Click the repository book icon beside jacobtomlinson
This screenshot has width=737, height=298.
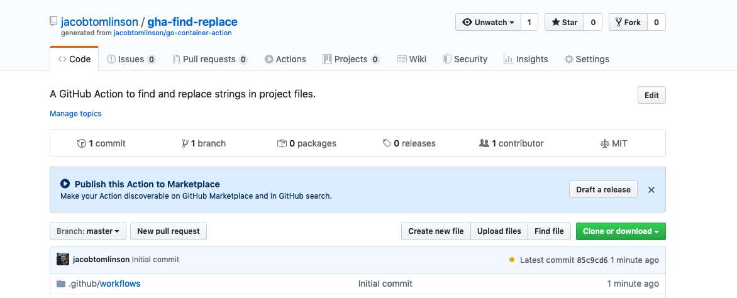pyautogui.click(x=53, y=21)
